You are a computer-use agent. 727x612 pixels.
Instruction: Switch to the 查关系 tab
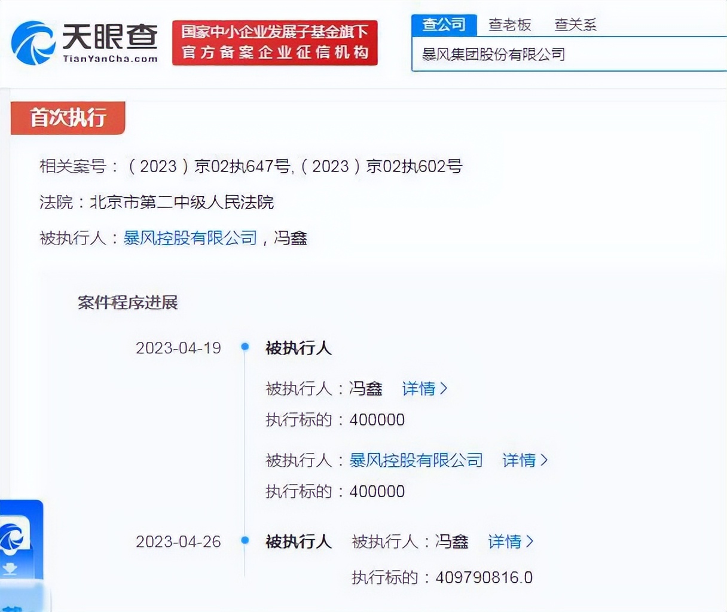[575, 25]
